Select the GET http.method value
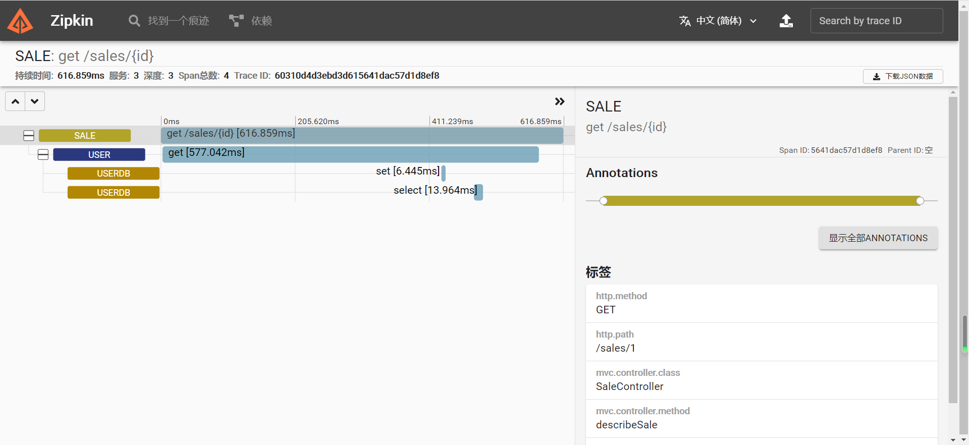This screenshot has height=445, width=969. click(x=606, y=310)
